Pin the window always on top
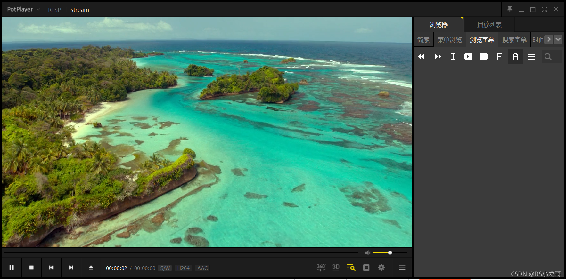 [510, 9]
